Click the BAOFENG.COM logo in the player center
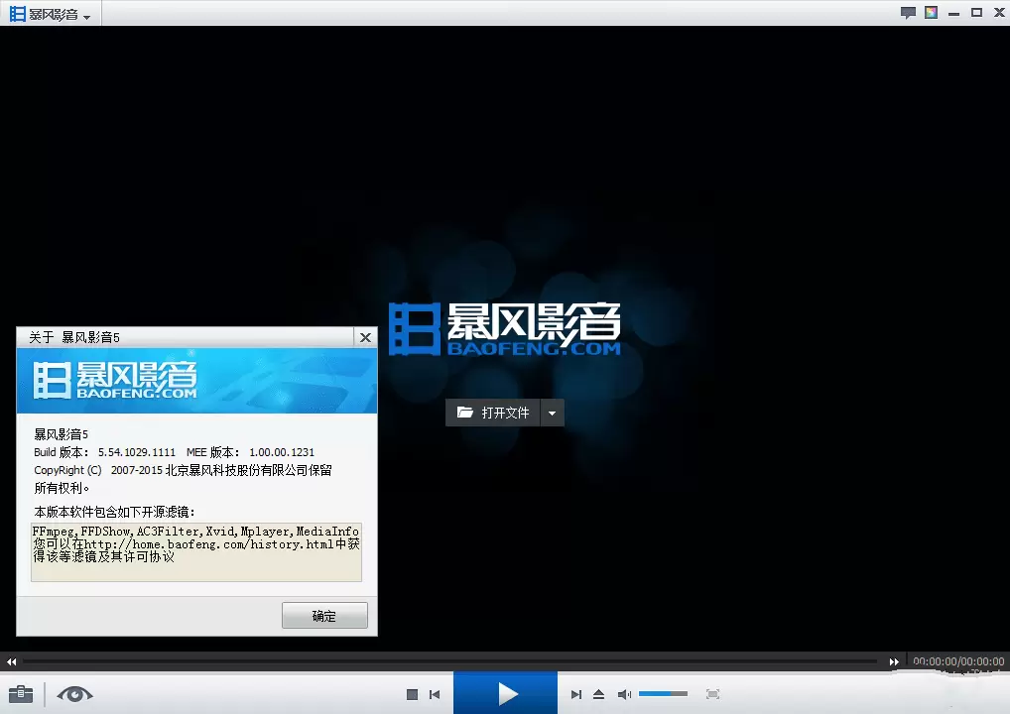This screenshot has width=1010, height=714. (505, 328)
